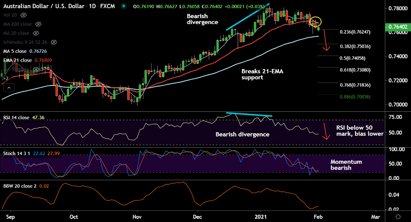
Task: Select 'Bearish divergence' note on price chart
Action: pyautogui.click(x=202, y=19)
